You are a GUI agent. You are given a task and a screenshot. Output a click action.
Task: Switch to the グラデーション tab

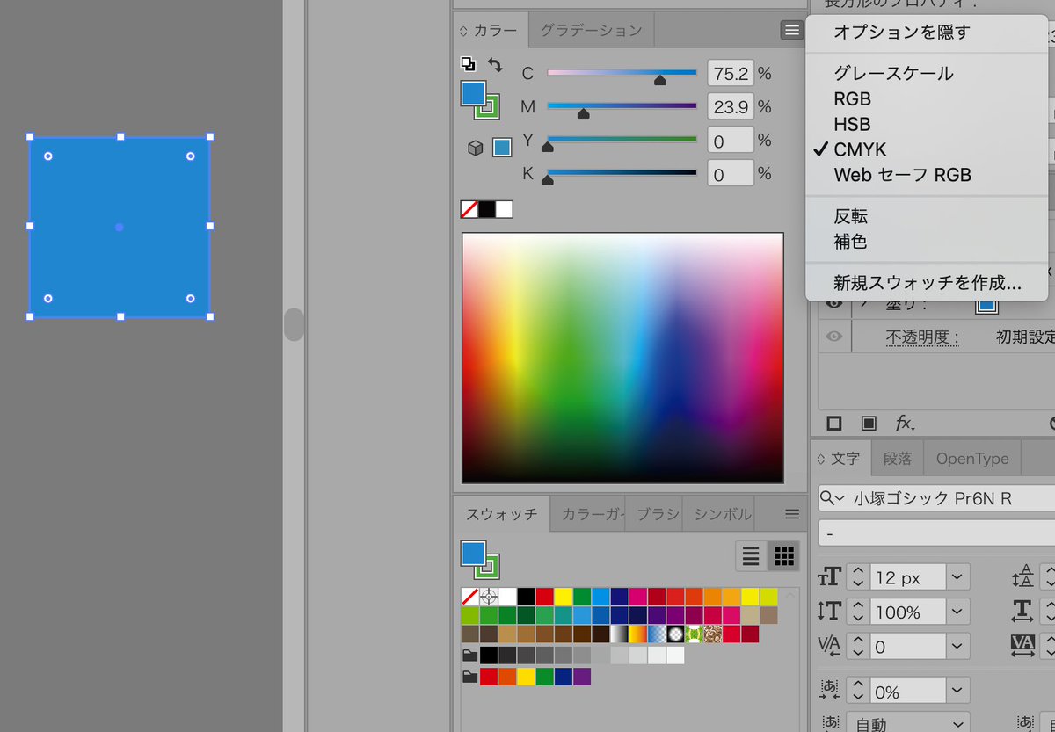tap(591, 30)
